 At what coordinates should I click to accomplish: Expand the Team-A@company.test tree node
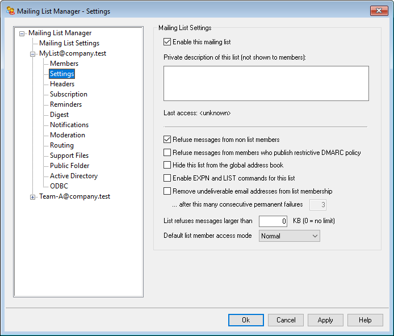tap(33, 197)
